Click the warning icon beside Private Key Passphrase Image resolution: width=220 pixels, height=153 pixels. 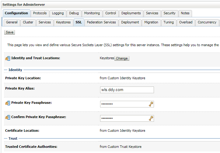[x=8, y=103]
